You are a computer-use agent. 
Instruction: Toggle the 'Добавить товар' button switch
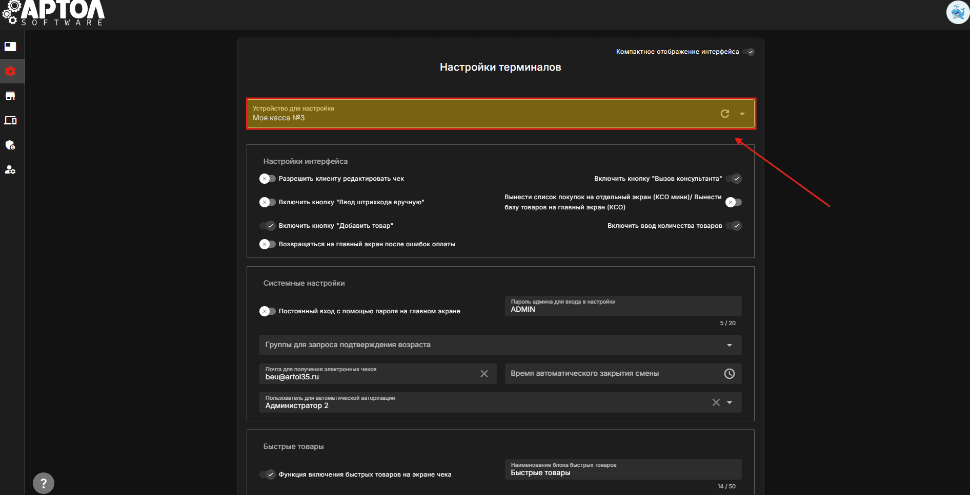point(268,226)
